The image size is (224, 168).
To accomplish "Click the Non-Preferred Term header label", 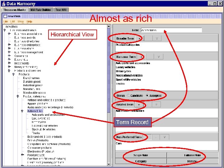I will click(x=129, y=137).
